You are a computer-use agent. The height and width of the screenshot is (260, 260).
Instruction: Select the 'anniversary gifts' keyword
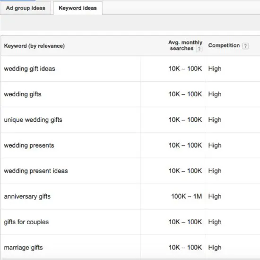click(27, 196)
